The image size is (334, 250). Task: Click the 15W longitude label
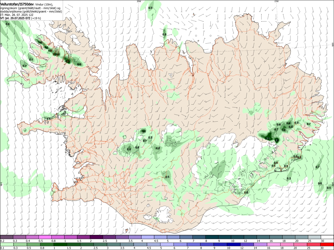click(x=276, y=1)
